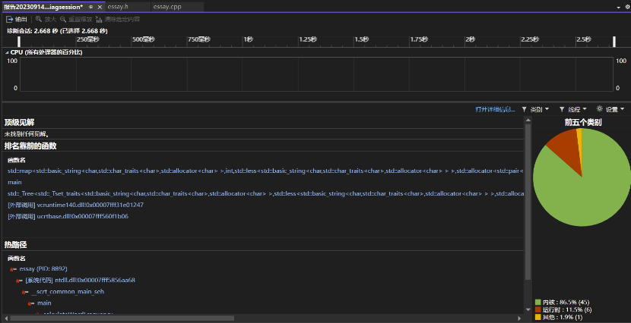
Task: Click the std::map function link in top functions
Action: pyautogui.click(x=265, y=171)
